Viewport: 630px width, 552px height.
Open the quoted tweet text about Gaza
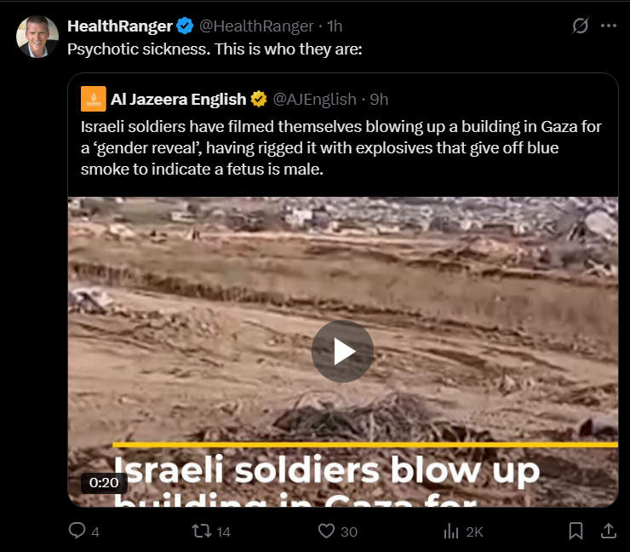click(x=341, y=147)
